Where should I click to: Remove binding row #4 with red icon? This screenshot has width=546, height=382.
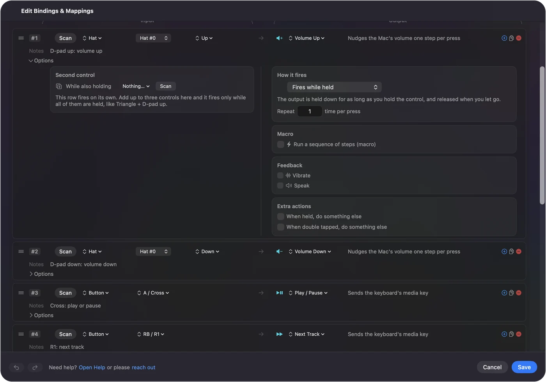click(x=519, y=334)
